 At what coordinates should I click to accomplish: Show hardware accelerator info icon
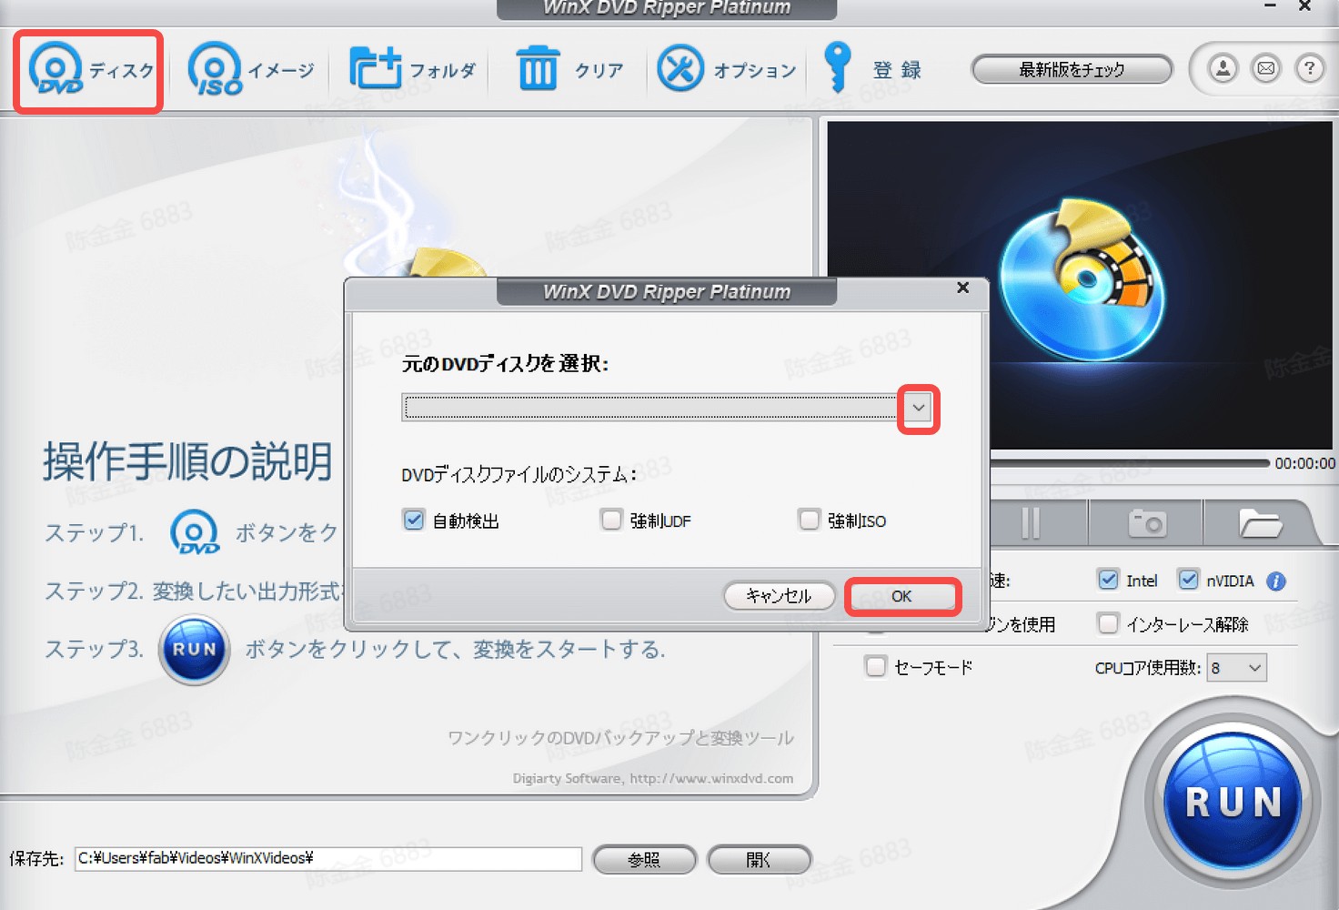point(1276,581)
